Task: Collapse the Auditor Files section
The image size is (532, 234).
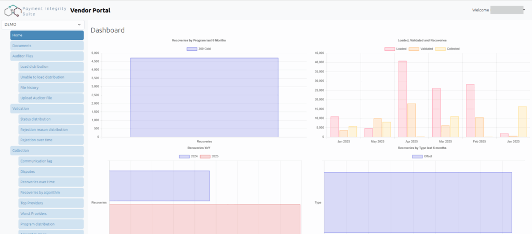Action: point(47,56)
